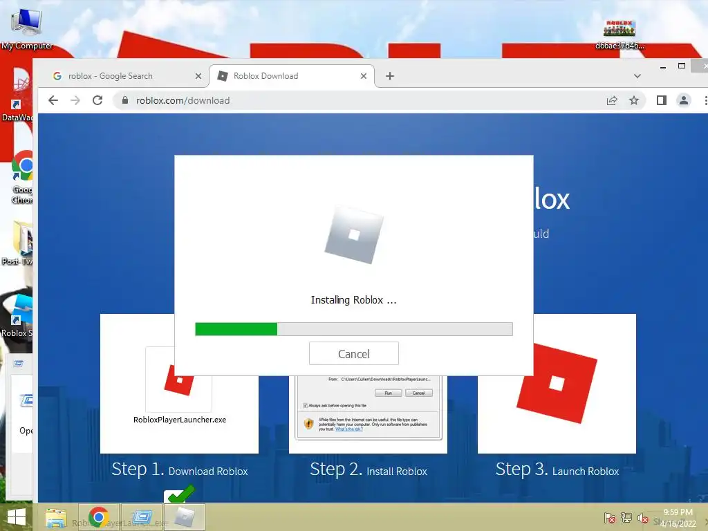Open the clock showing 9:59 PM
708x531 pixels.
coord(678,518)
